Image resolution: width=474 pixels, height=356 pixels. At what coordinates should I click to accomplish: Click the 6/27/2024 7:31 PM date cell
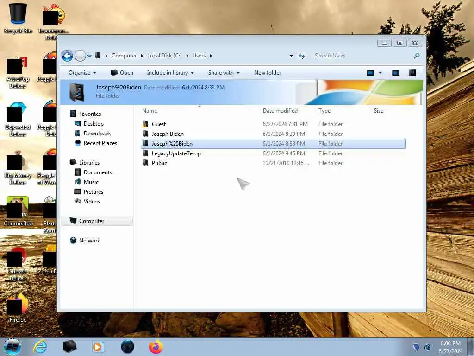pyautogui.click(x=285, y=124)
